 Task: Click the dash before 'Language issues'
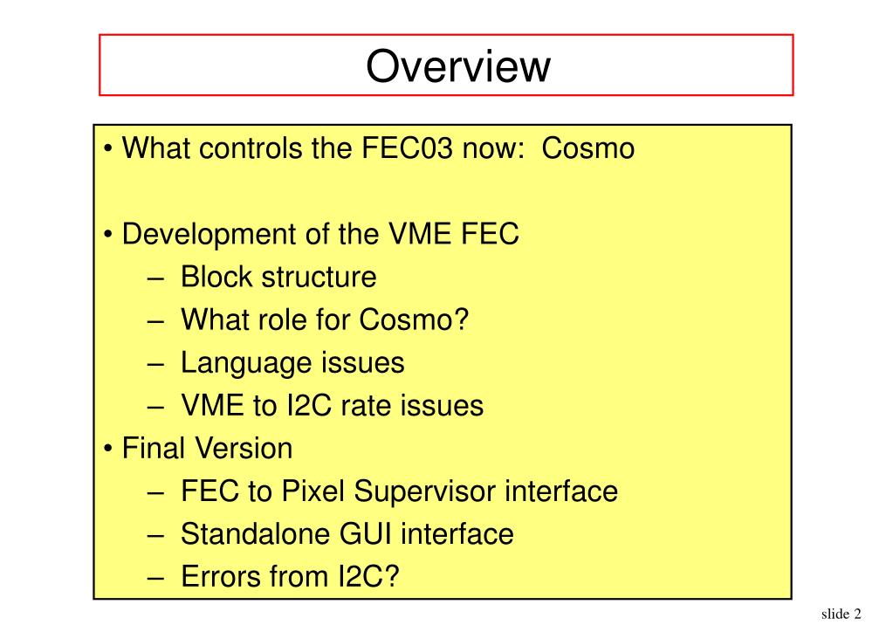click(155, 365)
